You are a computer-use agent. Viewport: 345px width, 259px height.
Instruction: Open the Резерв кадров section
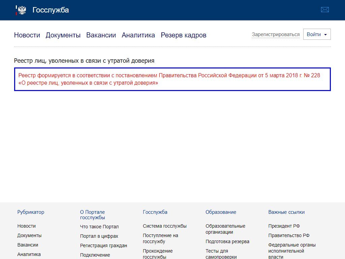pyautogui.click(x=183, y=35)
